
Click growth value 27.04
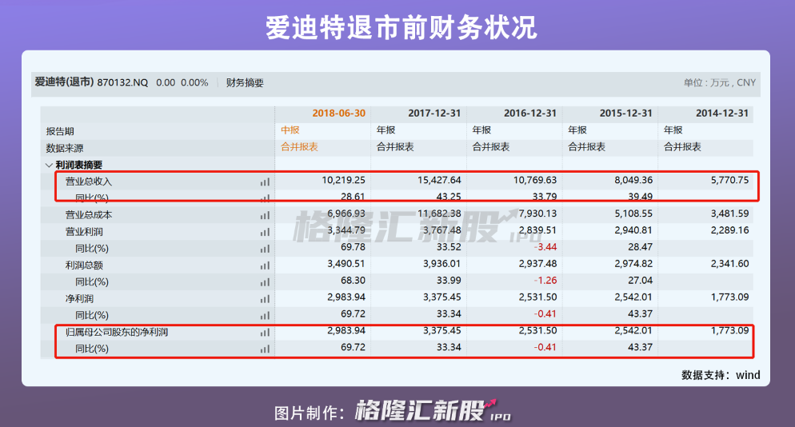641,281
